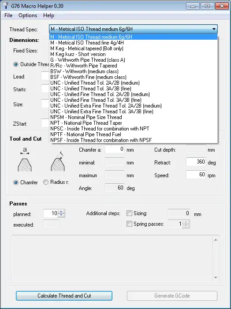Minimize the G76 Macro Helper window
231x309 pixels.
(x=193, y=6)
